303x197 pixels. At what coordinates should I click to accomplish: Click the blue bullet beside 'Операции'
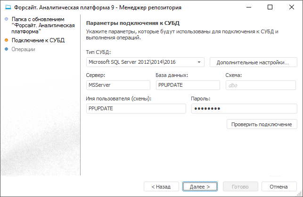(7, 49)
